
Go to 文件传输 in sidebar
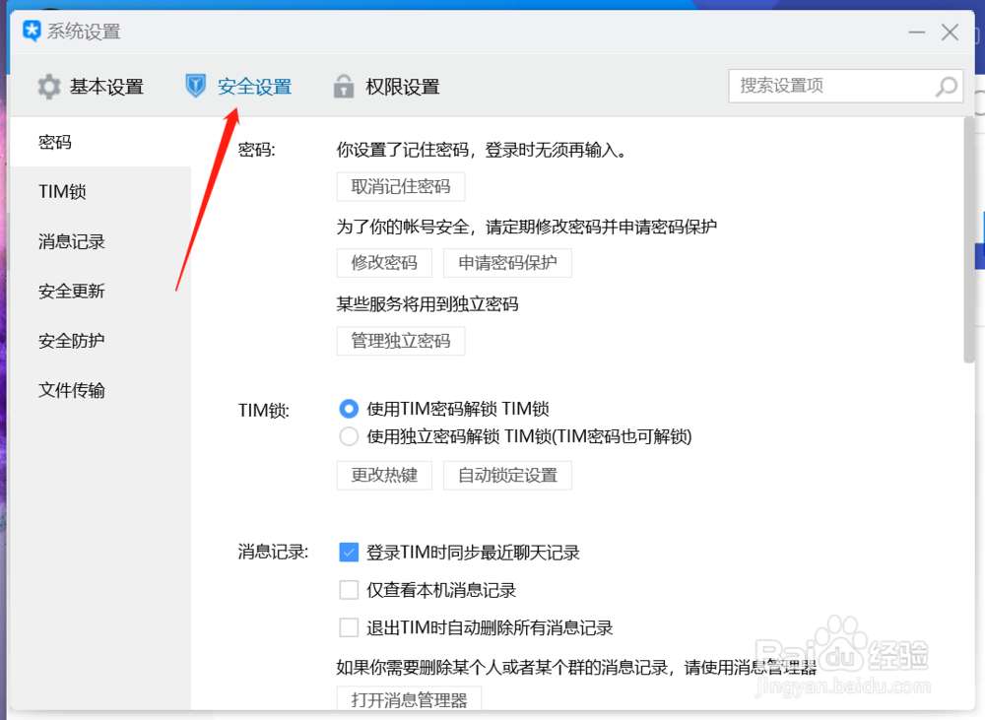click(x=100, y=390)
